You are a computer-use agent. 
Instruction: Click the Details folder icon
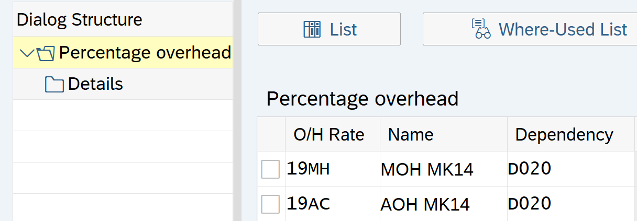[54, 85]
